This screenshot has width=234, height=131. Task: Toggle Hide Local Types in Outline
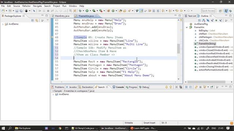click(x=220, y=20)
